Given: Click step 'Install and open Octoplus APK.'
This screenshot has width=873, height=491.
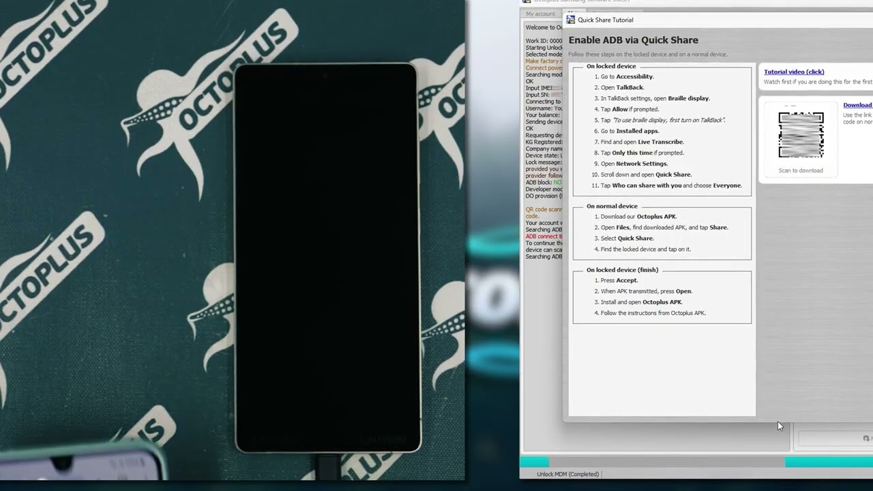Looking at the screenshot, I should 638,302.
